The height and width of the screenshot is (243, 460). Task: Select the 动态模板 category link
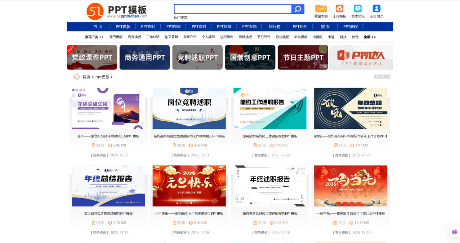pos(301,37)
